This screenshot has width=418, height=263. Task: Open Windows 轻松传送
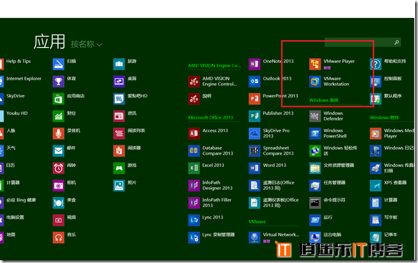pyautogui.click(x=334, y=151)
